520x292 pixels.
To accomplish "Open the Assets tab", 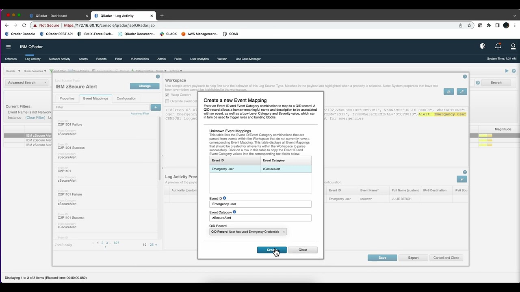I will (x=83, y=59).
